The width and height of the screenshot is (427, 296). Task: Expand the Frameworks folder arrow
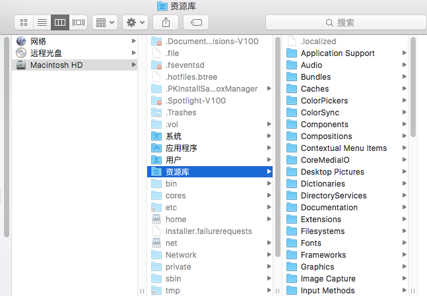point(405,254)
